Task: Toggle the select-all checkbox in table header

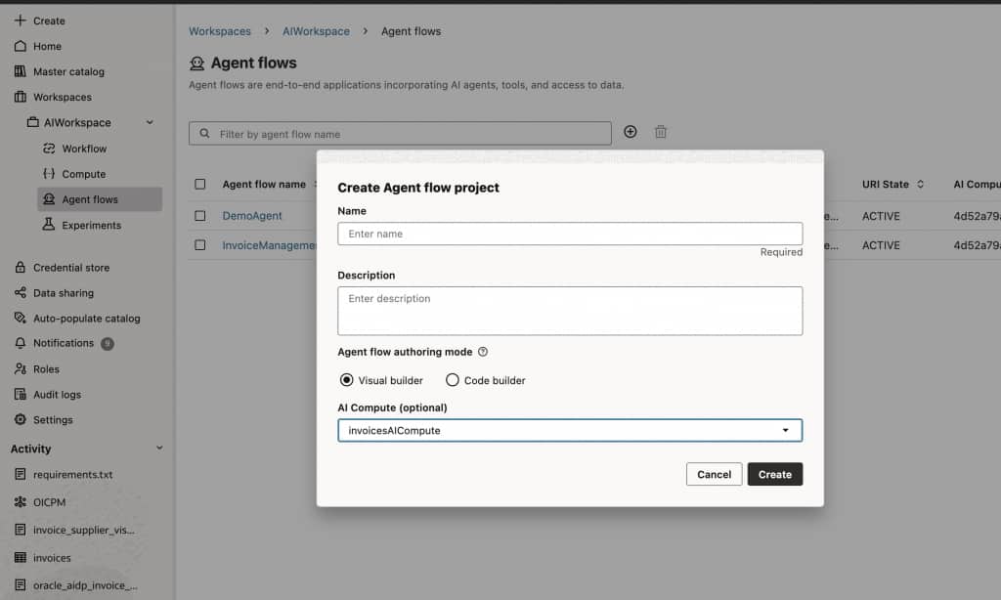Action: coord(199,184)
